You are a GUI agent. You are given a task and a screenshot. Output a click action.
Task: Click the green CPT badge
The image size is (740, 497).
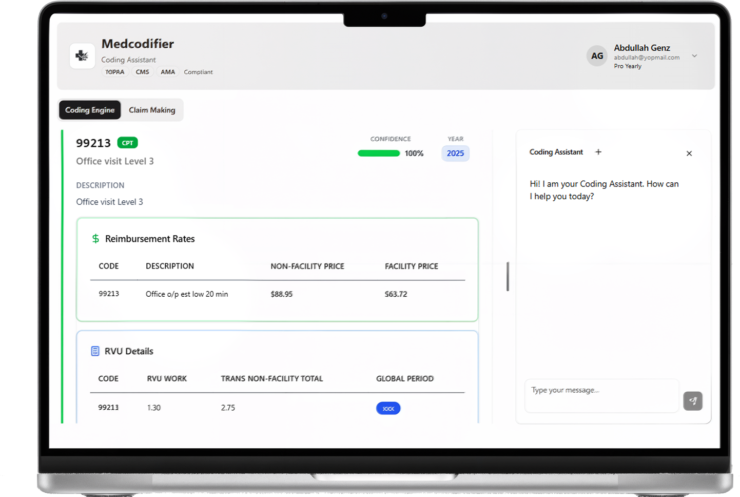click(127, 143)
